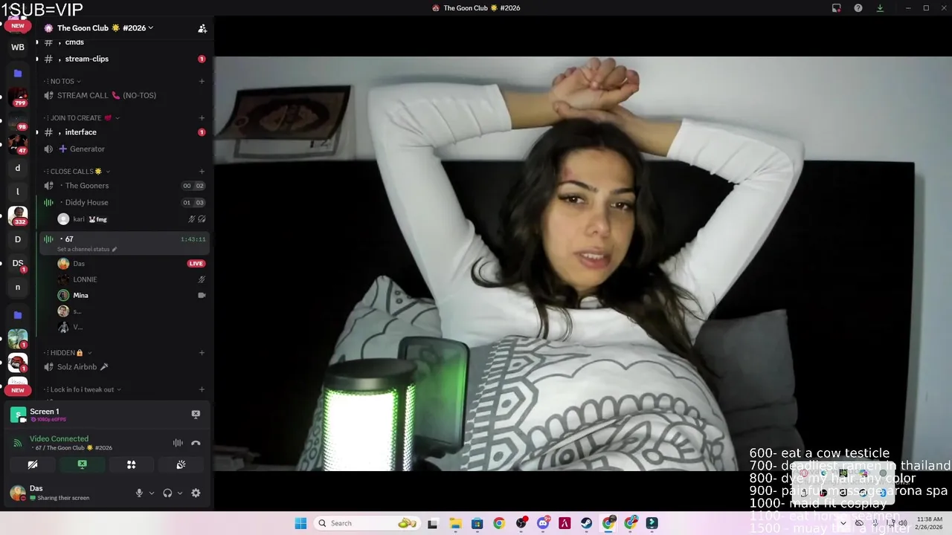
Task: Open Discord from the taskbar
Action: point(543,523)
